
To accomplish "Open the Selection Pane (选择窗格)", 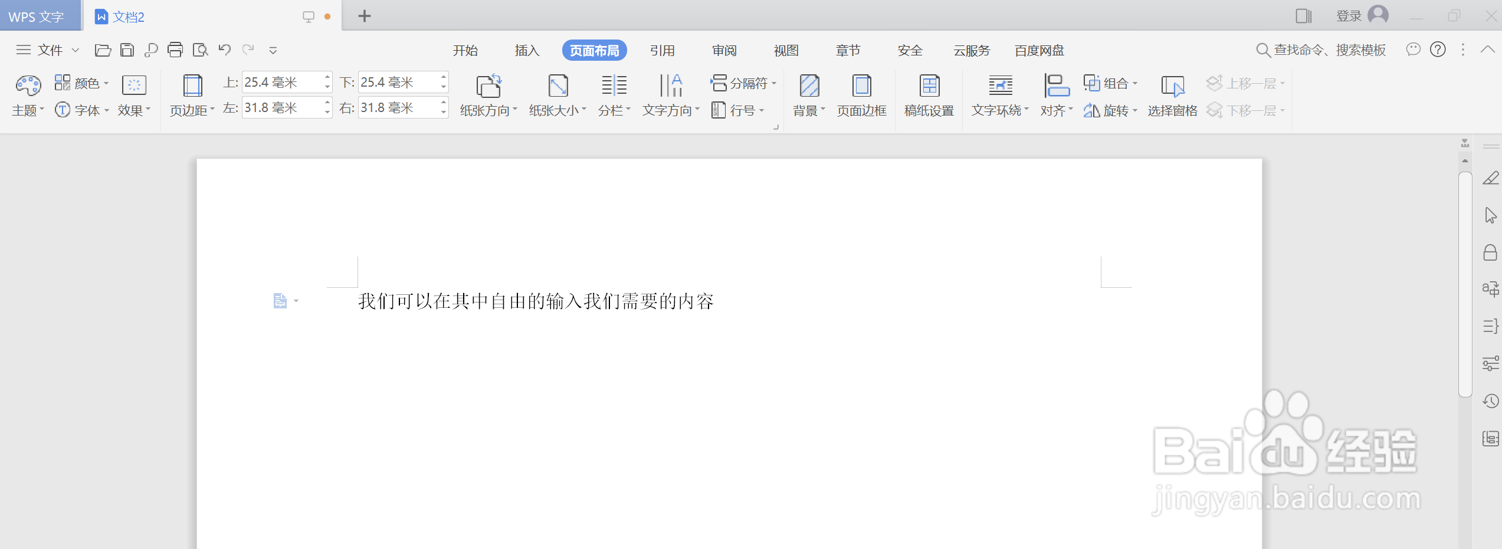I will click(1172, 96).
